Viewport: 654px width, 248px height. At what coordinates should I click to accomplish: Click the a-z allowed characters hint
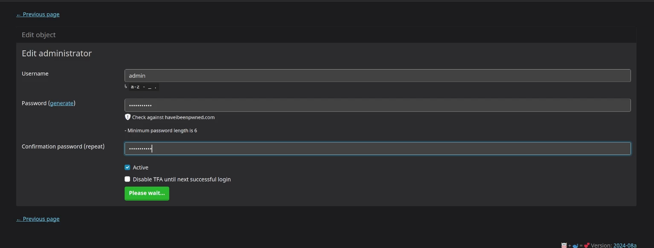[144, 87]
